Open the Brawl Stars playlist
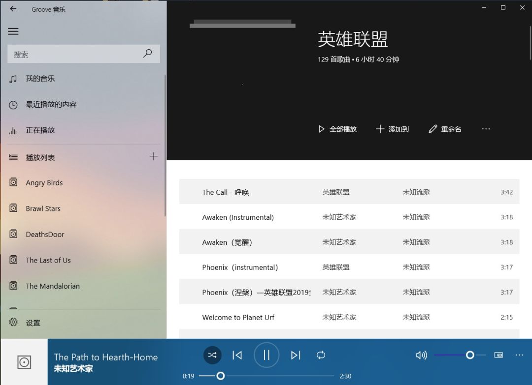 (83, 208)
